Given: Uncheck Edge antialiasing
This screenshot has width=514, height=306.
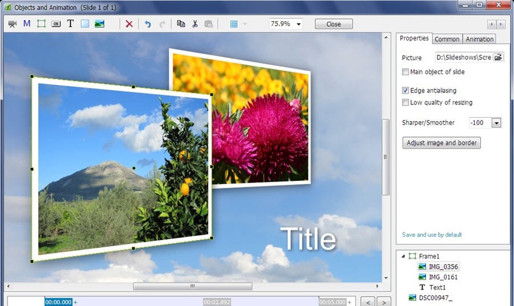Looking at the screenshot, I should (x=405, y=90).
